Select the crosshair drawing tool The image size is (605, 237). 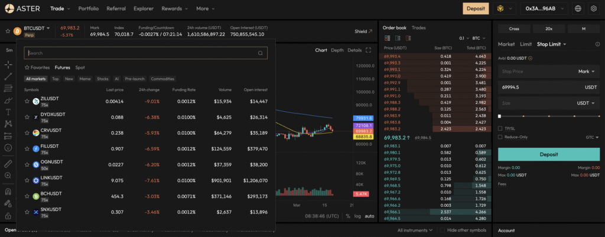tap(8, 65)
